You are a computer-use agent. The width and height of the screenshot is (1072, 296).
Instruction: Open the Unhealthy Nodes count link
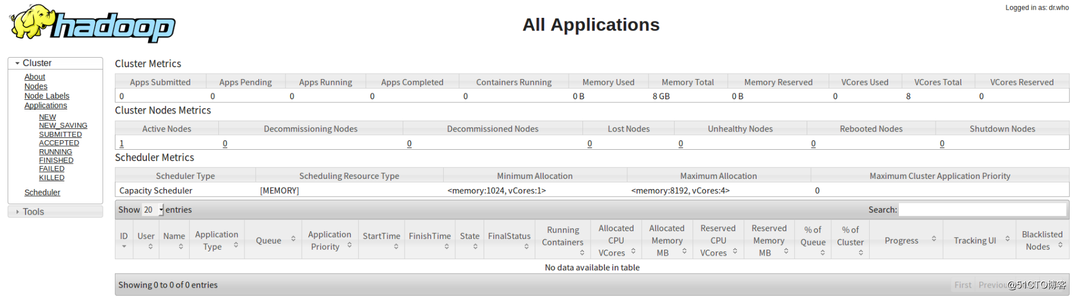coord(681,143)
